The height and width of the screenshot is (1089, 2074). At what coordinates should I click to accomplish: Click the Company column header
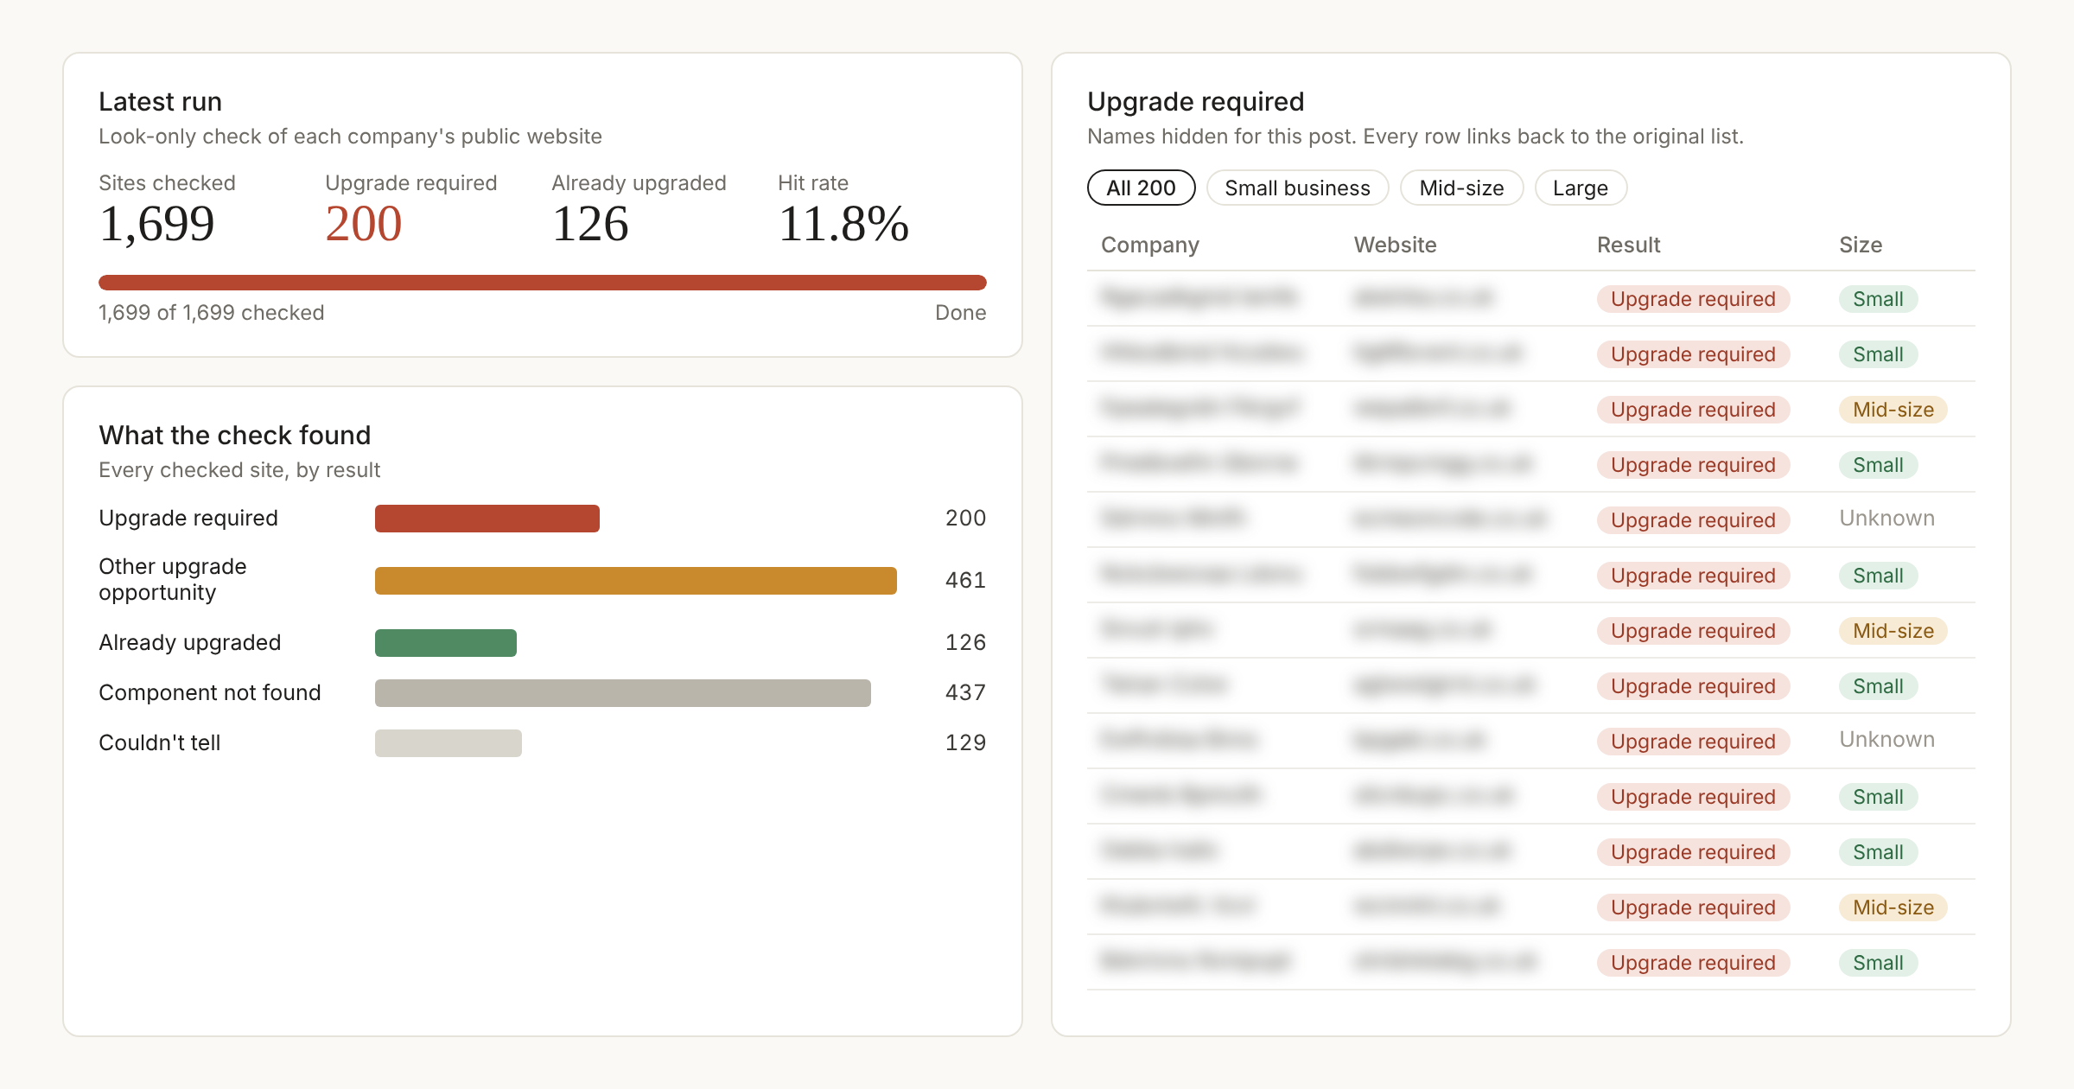pos(1150,245)
